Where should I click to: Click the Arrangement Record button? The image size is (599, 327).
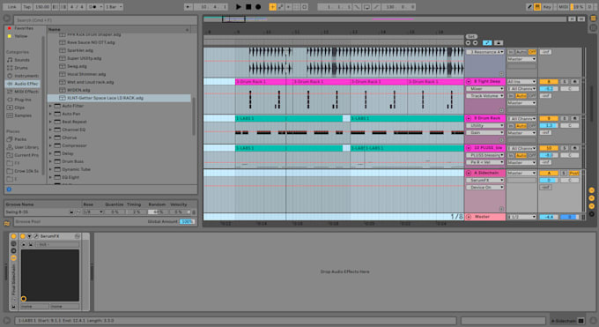[x=258, y=7]
